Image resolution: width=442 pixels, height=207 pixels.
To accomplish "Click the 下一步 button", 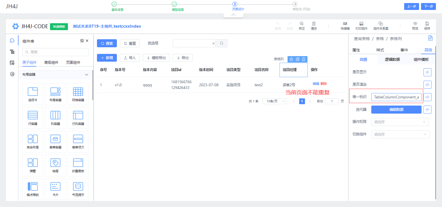I will [x=428, y=6].
